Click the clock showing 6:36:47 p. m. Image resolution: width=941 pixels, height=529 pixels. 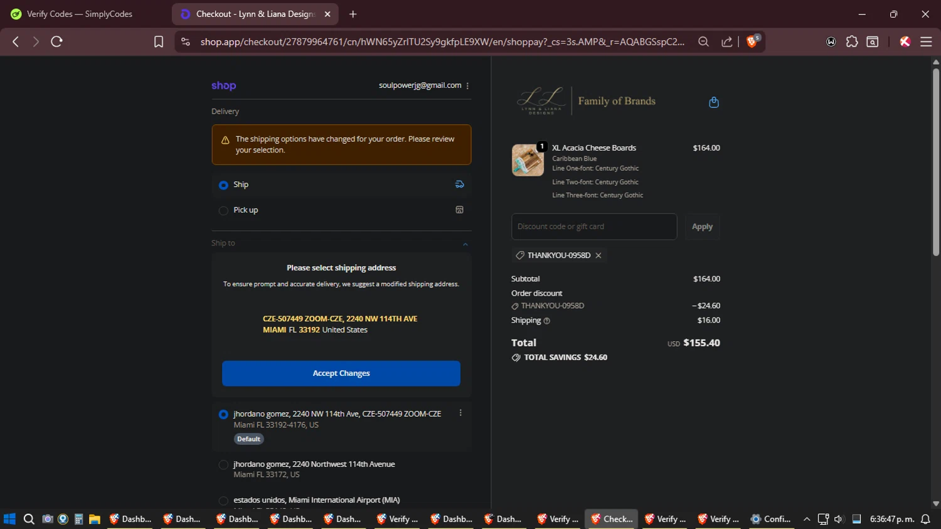(891, 519)
